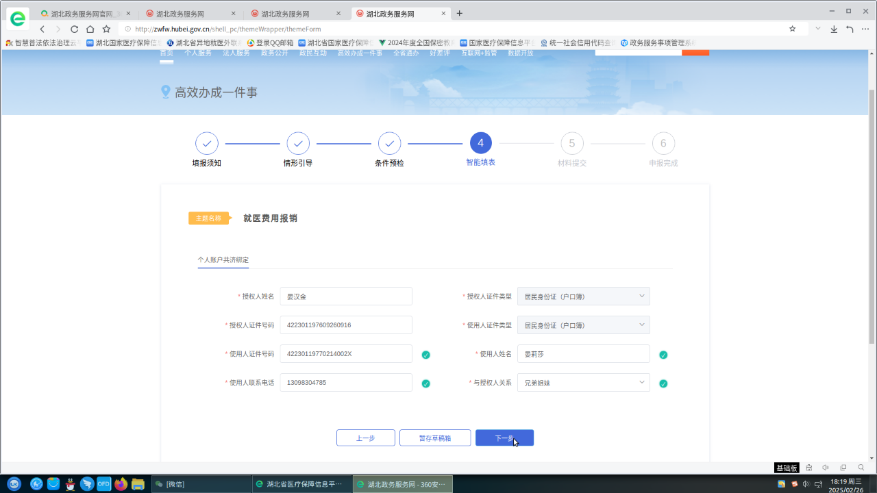
Task: Expand 授权人证件类型 dropdown
Action: [x=583, y=296]
